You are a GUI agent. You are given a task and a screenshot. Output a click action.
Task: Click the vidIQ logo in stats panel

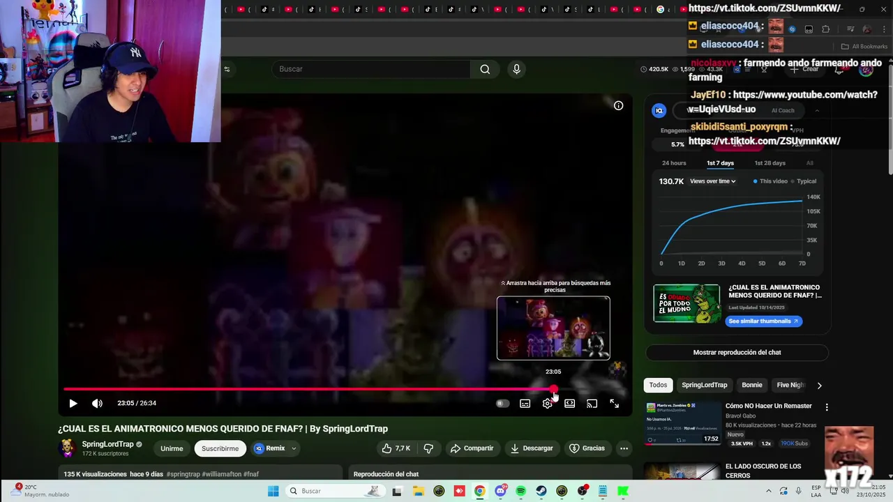coord(659,110)
